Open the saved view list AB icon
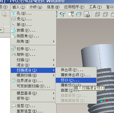 pos(71,14)
